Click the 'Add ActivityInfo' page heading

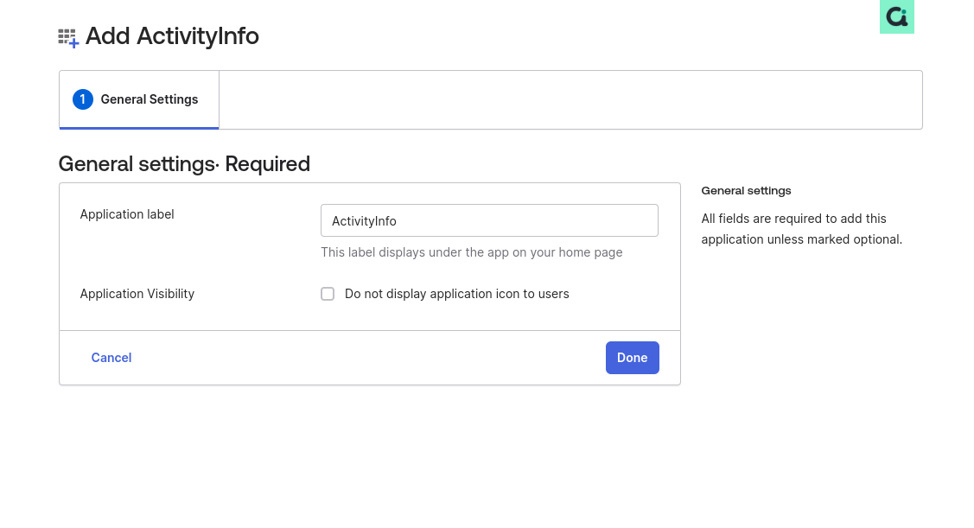pyautogui.click(x=172, y=36)
